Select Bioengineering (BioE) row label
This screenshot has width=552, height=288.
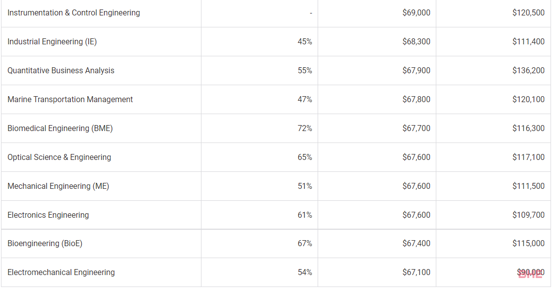(45, 243)
